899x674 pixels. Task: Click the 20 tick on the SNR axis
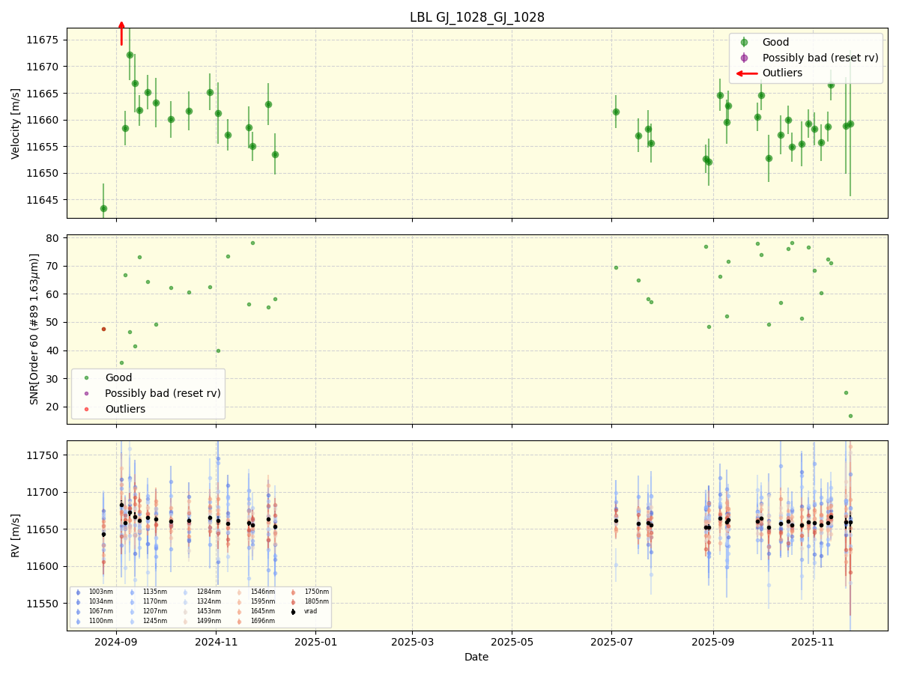[x=55, y=407]
